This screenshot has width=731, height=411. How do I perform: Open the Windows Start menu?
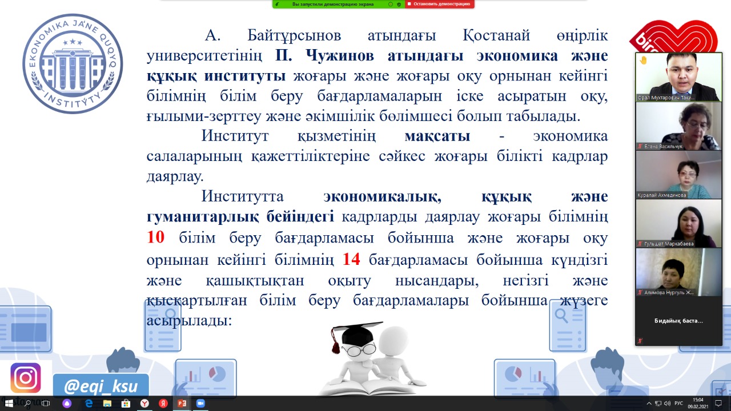click(9, 403)
